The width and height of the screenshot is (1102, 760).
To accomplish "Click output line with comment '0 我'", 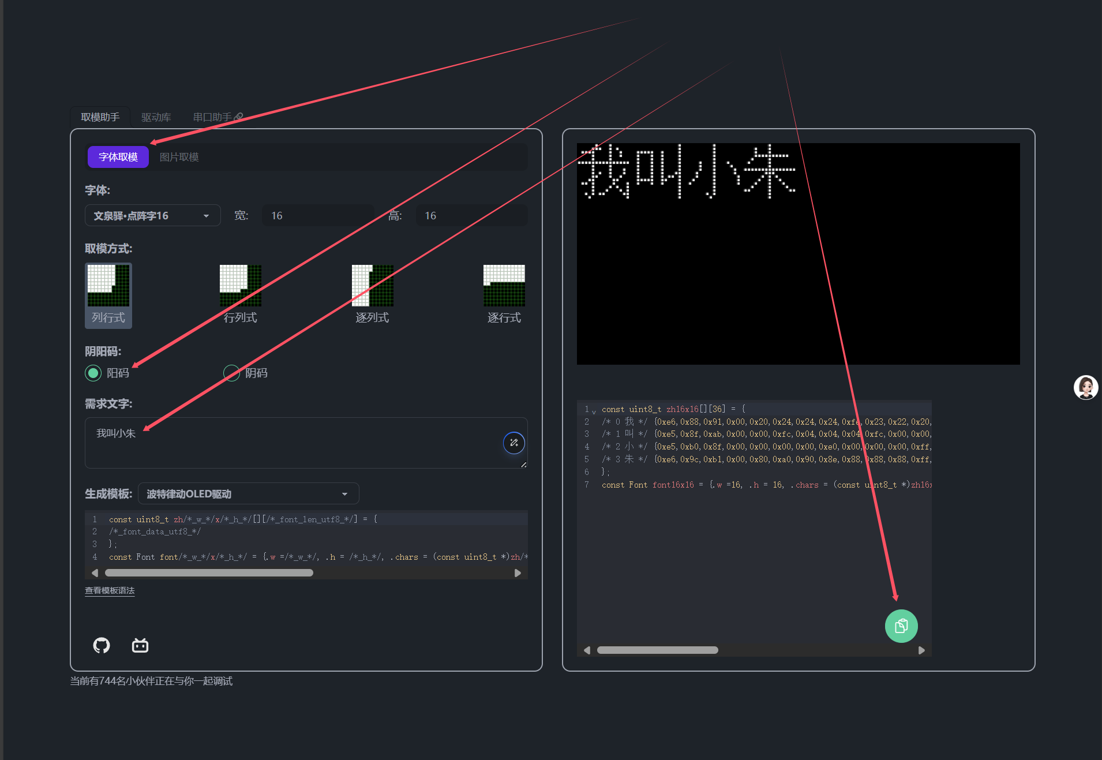I will tap(766, 422).
